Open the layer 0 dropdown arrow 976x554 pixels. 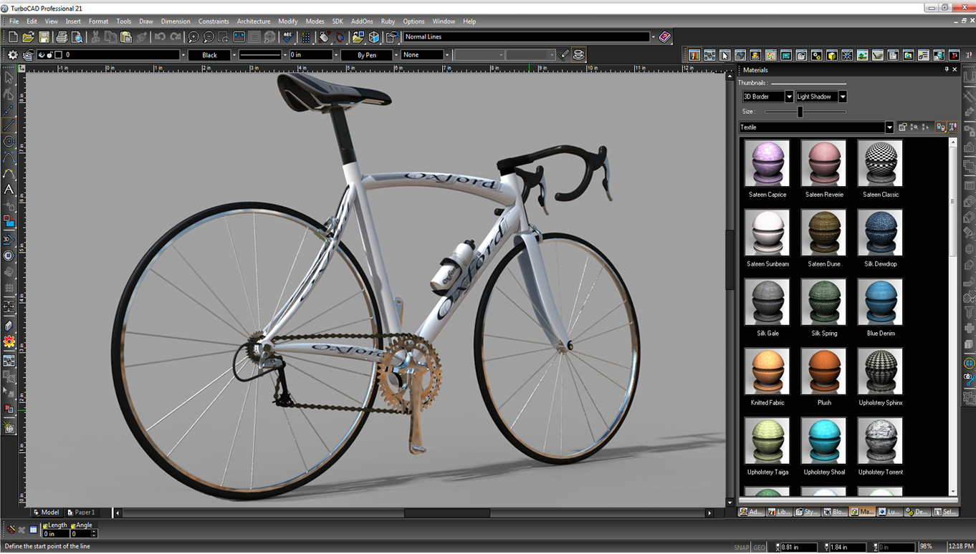(183, 55)
